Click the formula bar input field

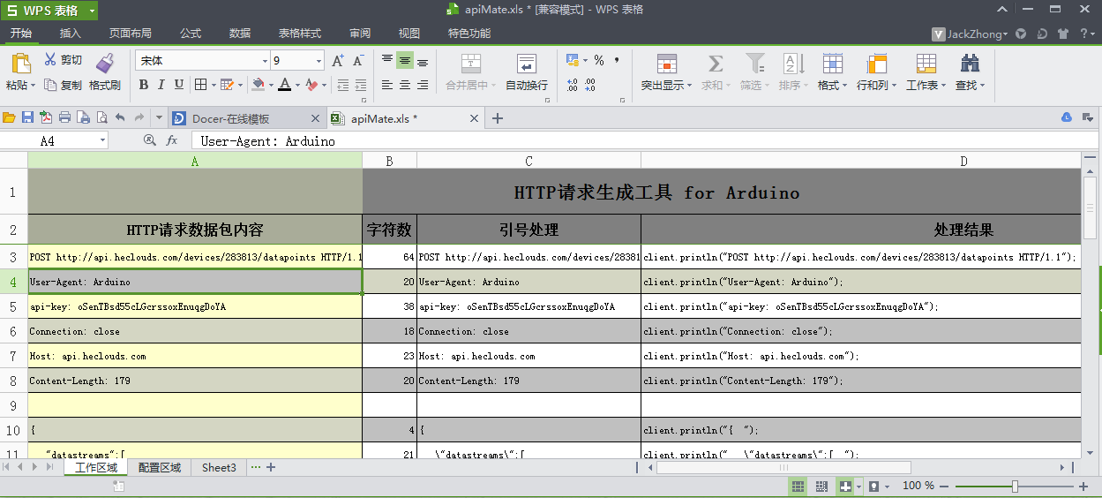tap(618, 140)
